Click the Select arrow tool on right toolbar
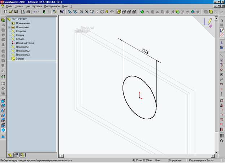The image size is (225, 163). click(222, 20)
